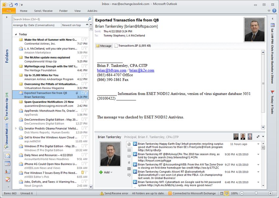Image resolution: width=279 pixels, height=198 pixels.
Task: Open dropdown on 11 hours ago post
Action: [x=258, y=144]
